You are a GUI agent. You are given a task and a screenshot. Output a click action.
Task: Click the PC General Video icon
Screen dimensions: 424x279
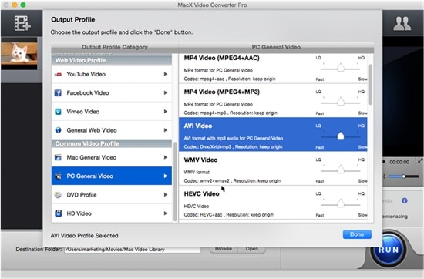[58, 176]
